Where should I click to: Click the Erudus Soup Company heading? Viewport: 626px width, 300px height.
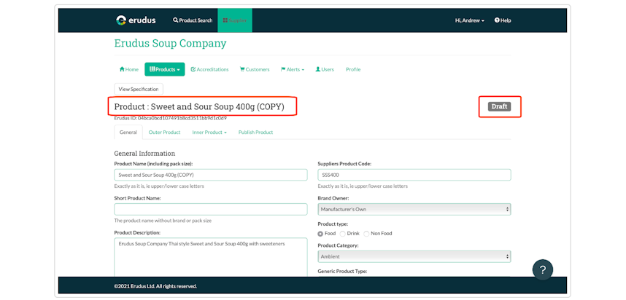(170, 43)
